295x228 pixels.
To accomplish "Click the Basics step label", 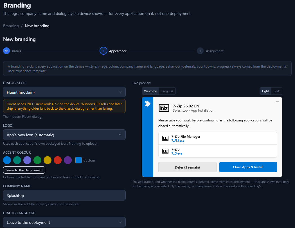I will pos(17,51).
